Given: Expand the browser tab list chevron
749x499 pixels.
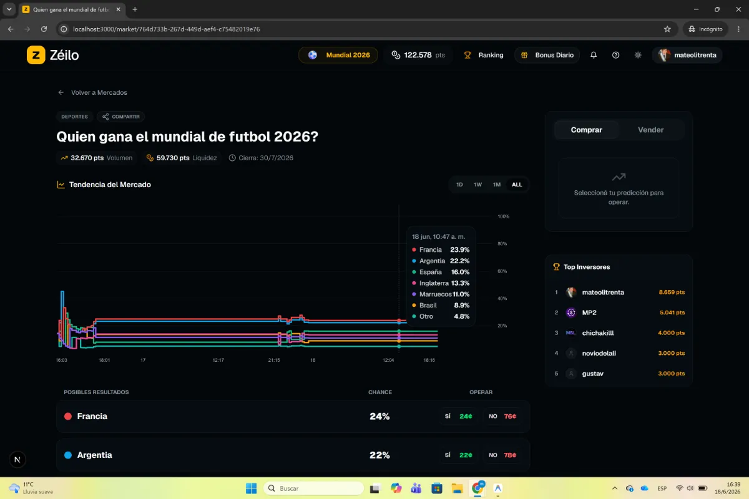Looking at the screenshot, I should click(x=9, y=9).
